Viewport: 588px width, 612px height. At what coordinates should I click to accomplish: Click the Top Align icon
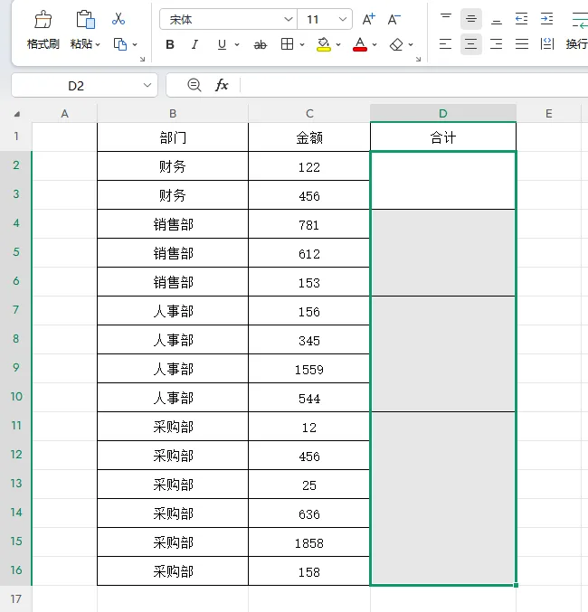tap(446, 18)
